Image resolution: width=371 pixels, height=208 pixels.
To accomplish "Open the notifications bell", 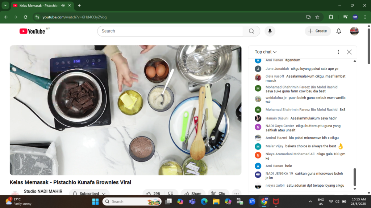I will pos(339,31).
